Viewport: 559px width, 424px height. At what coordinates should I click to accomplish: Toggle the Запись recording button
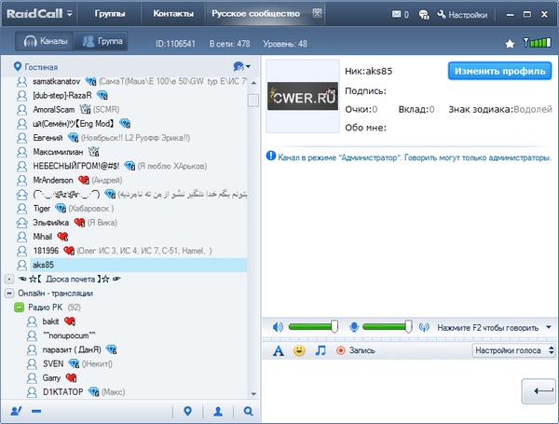(360, 350)
